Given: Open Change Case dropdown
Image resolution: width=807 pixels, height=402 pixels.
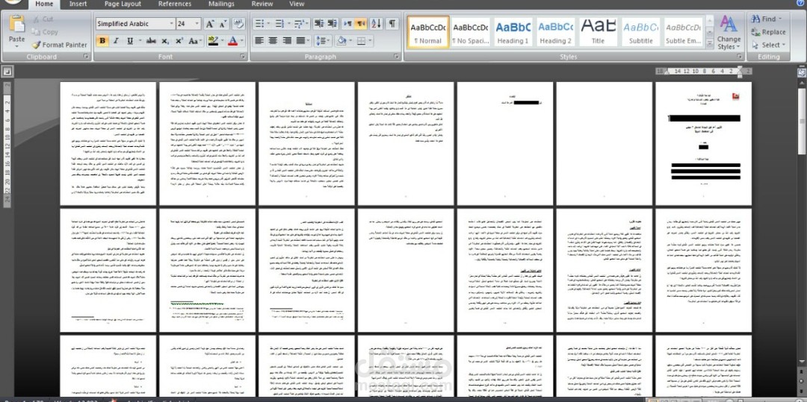Looking at the screenshot, I should pyautogui.click(x=194, y=40).
